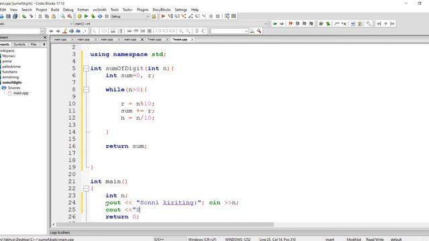Screen dimensions: 429x241
Task: Click the Abort build icon
Action: click(107, 16)
